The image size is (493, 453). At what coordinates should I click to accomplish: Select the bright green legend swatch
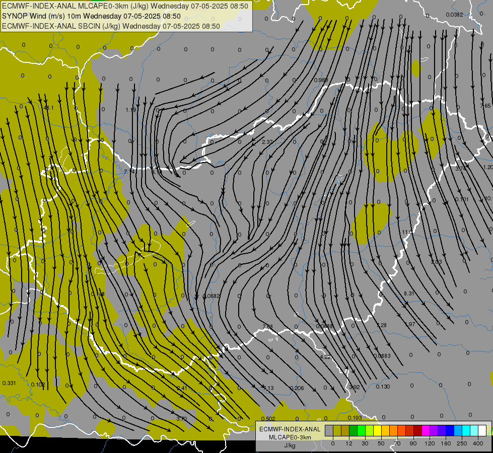(361, 430)
